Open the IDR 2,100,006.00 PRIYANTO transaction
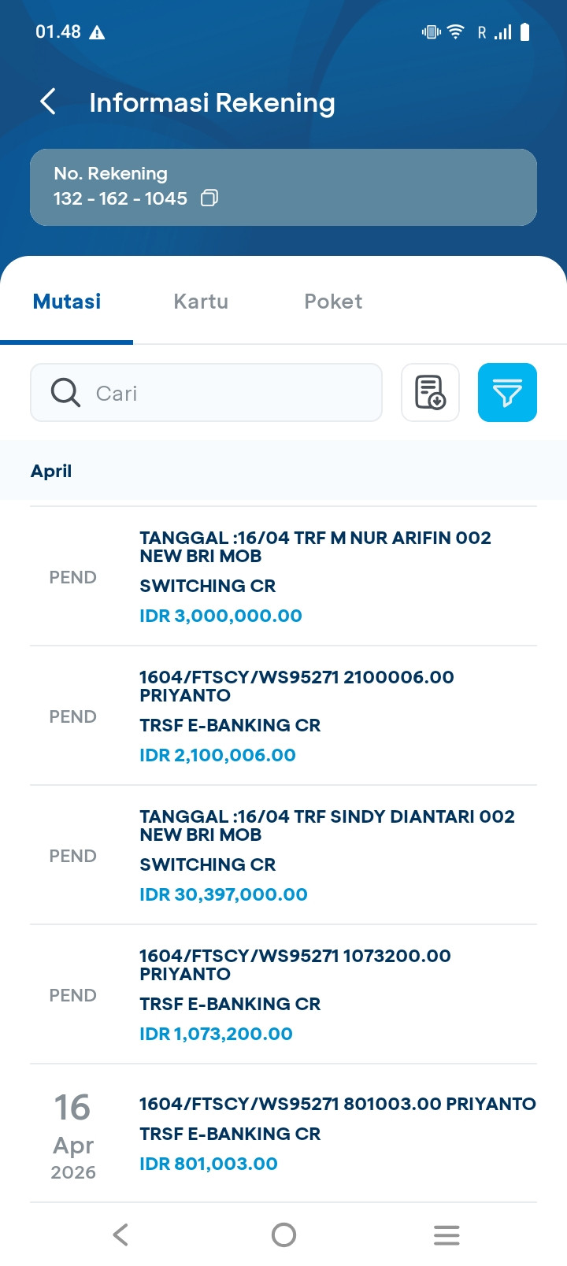Screen dimensions: 567x1266 click(283, 716)
